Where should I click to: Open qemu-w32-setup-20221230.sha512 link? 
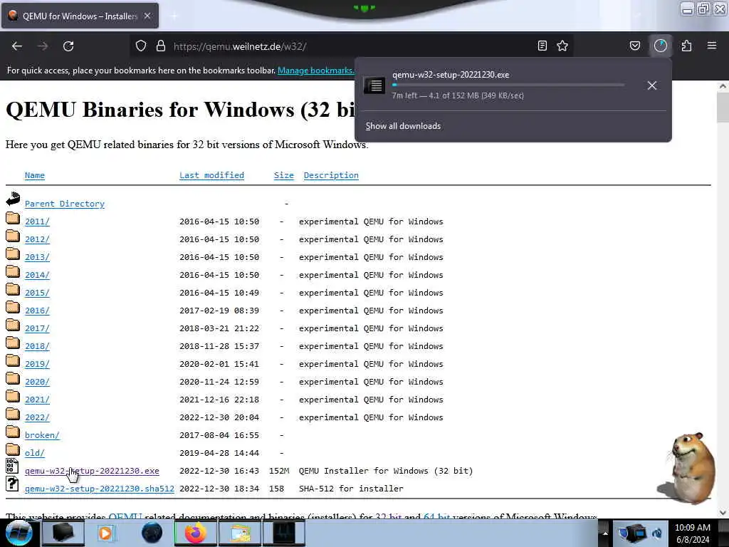point(100,489)
